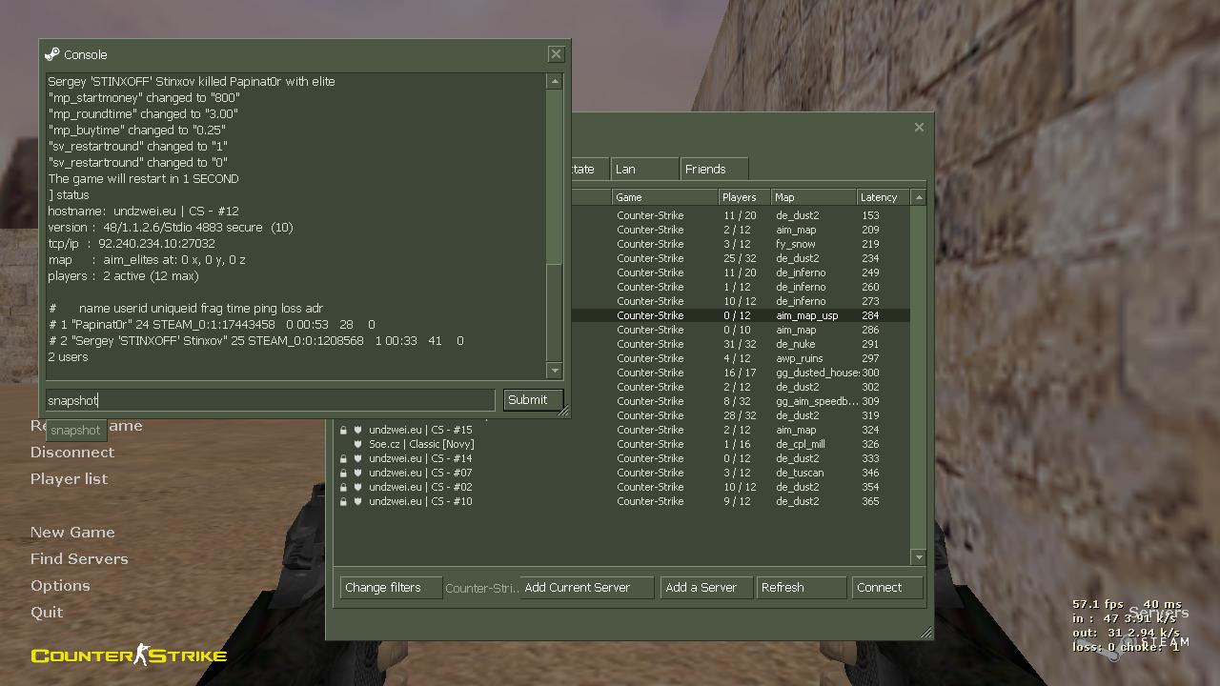Sort server list by Map column
The width and height of the screenshot is (1220, 686).
pyautogui.click(x=814, y=197)
